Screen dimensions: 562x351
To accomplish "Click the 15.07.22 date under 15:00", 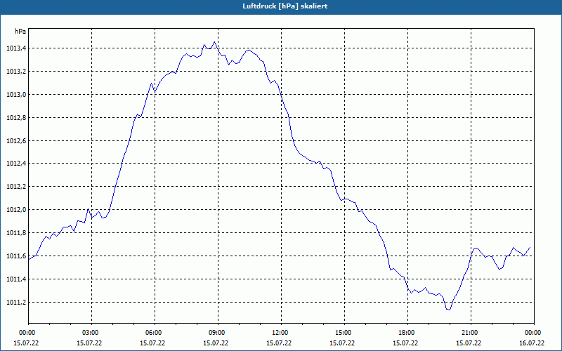I will pyautogui.click(x=342, y=343).
